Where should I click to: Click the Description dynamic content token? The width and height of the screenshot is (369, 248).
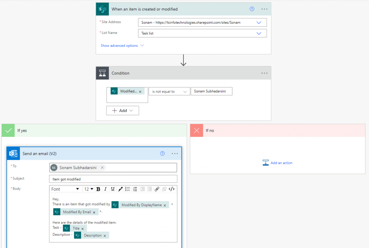coord(91,235)
